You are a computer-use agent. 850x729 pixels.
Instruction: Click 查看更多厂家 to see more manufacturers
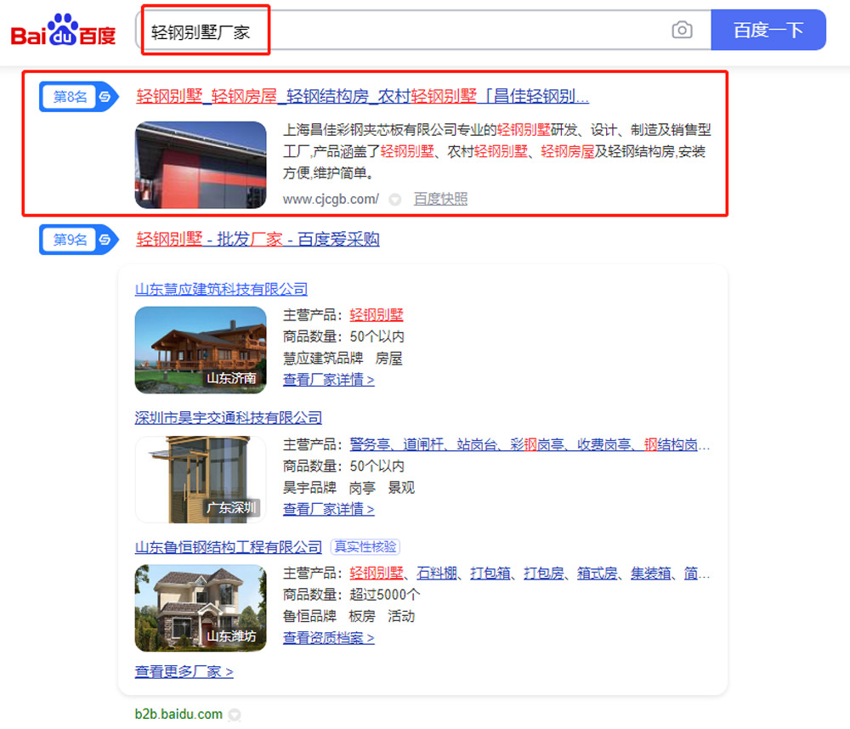click(184, 671)
